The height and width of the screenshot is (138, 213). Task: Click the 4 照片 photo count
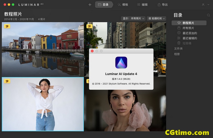point(42,19)
